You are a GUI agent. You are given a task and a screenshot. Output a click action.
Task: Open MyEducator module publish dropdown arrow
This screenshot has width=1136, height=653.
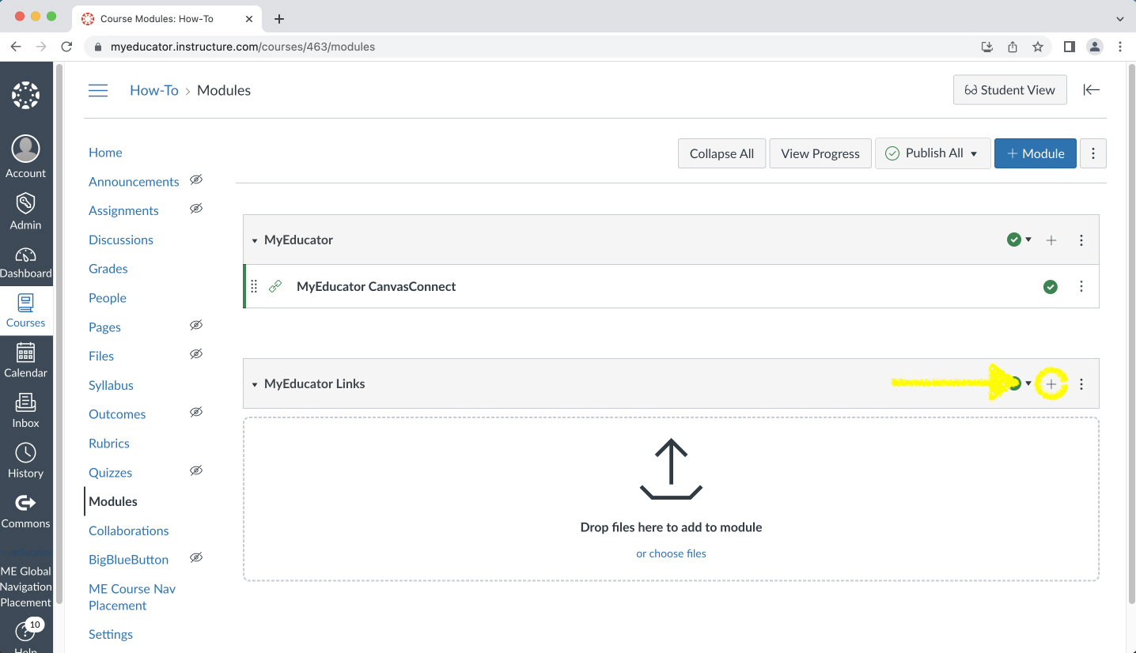[1028, 240]
